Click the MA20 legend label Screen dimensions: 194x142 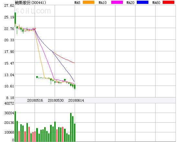(130, 3)
